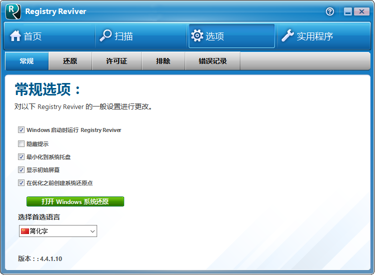Toggle 最小化到系统托盘 checkbox
375x275 pixels.
[22, 156]
